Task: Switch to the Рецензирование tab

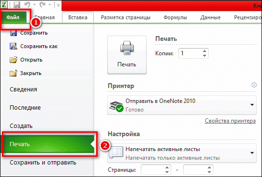Action: (248, 17)
